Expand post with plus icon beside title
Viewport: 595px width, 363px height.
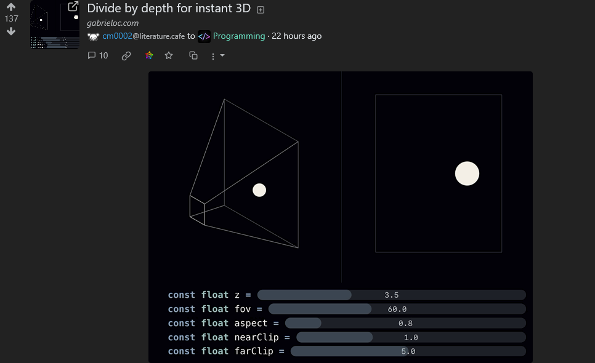261,10
